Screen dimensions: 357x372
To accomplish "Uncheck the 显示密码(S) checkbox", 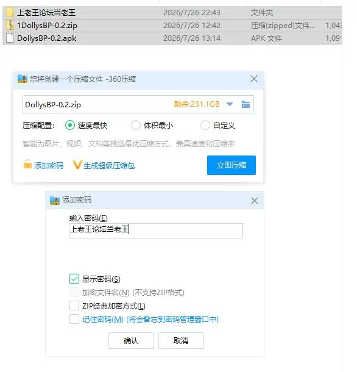I will coord(74,279).
